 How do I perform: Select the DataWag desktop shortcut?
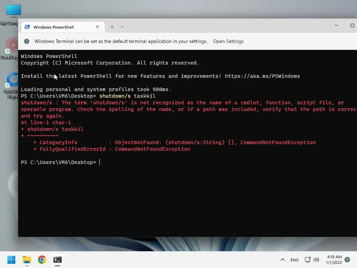[9, 48]
